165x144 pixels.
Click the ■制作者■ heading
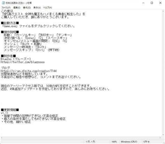coord(8,56)
